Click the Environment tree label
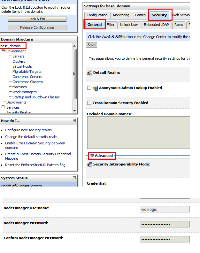200x253 pixels. [x=16, y=51]
